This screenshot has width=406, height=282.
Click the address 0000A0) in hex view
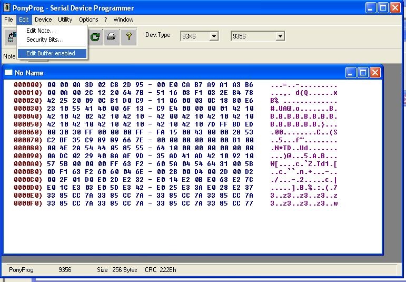(28, 164)
